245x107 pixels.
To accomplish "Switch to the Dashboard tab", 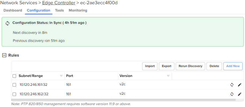I will pos(13,10).
